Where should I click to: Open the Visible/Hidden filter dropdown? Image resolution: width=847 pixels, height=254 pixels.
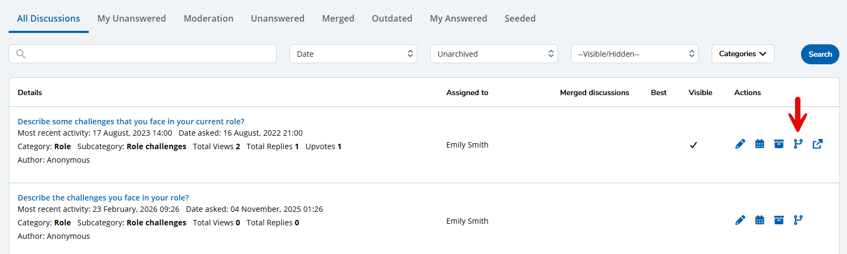(634, 54)
